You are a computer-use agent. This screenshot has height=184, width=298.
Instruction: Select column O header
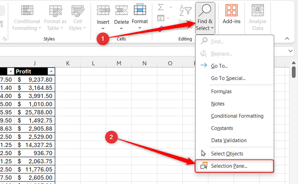click(170, 63)
